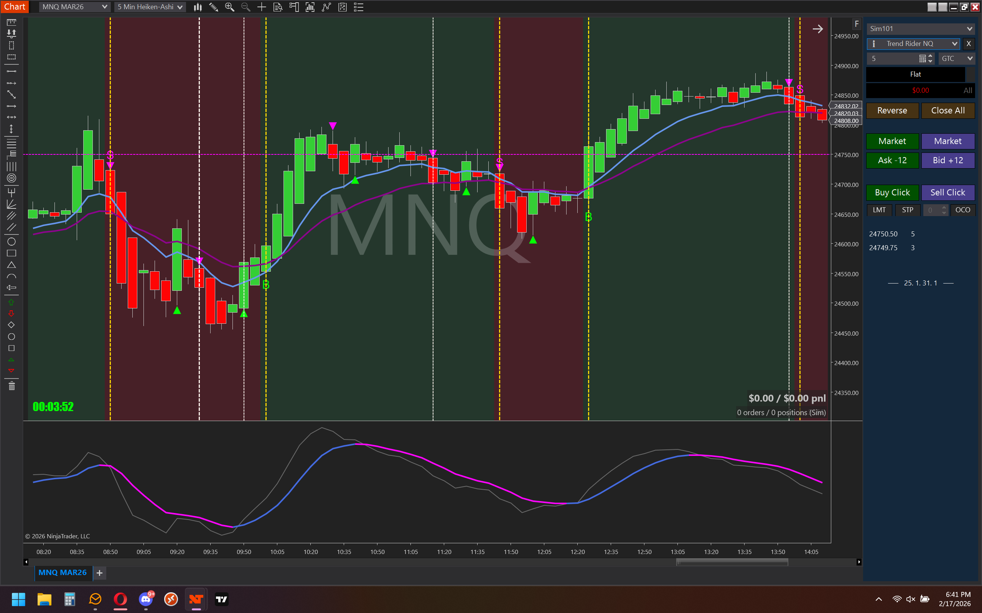Toggle the OCO order button
The height and width of the screenshot is (613, 982).
(962, 210)
